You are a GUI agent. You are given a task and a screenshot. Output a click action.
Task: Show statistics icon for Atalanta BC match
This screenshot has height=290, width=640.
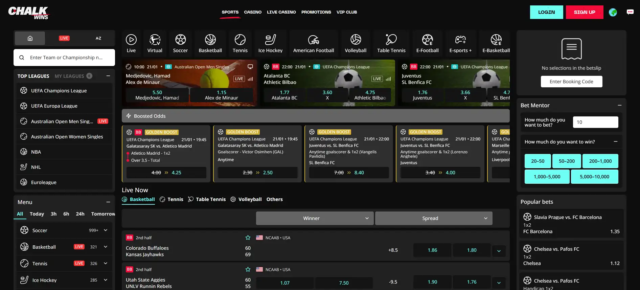pyautogui.click(x=388, y=79)
